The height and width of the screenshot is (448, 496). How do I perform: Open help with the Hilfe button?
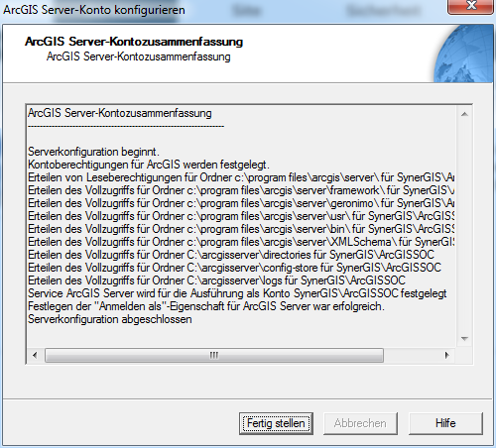tap(445, 423)
